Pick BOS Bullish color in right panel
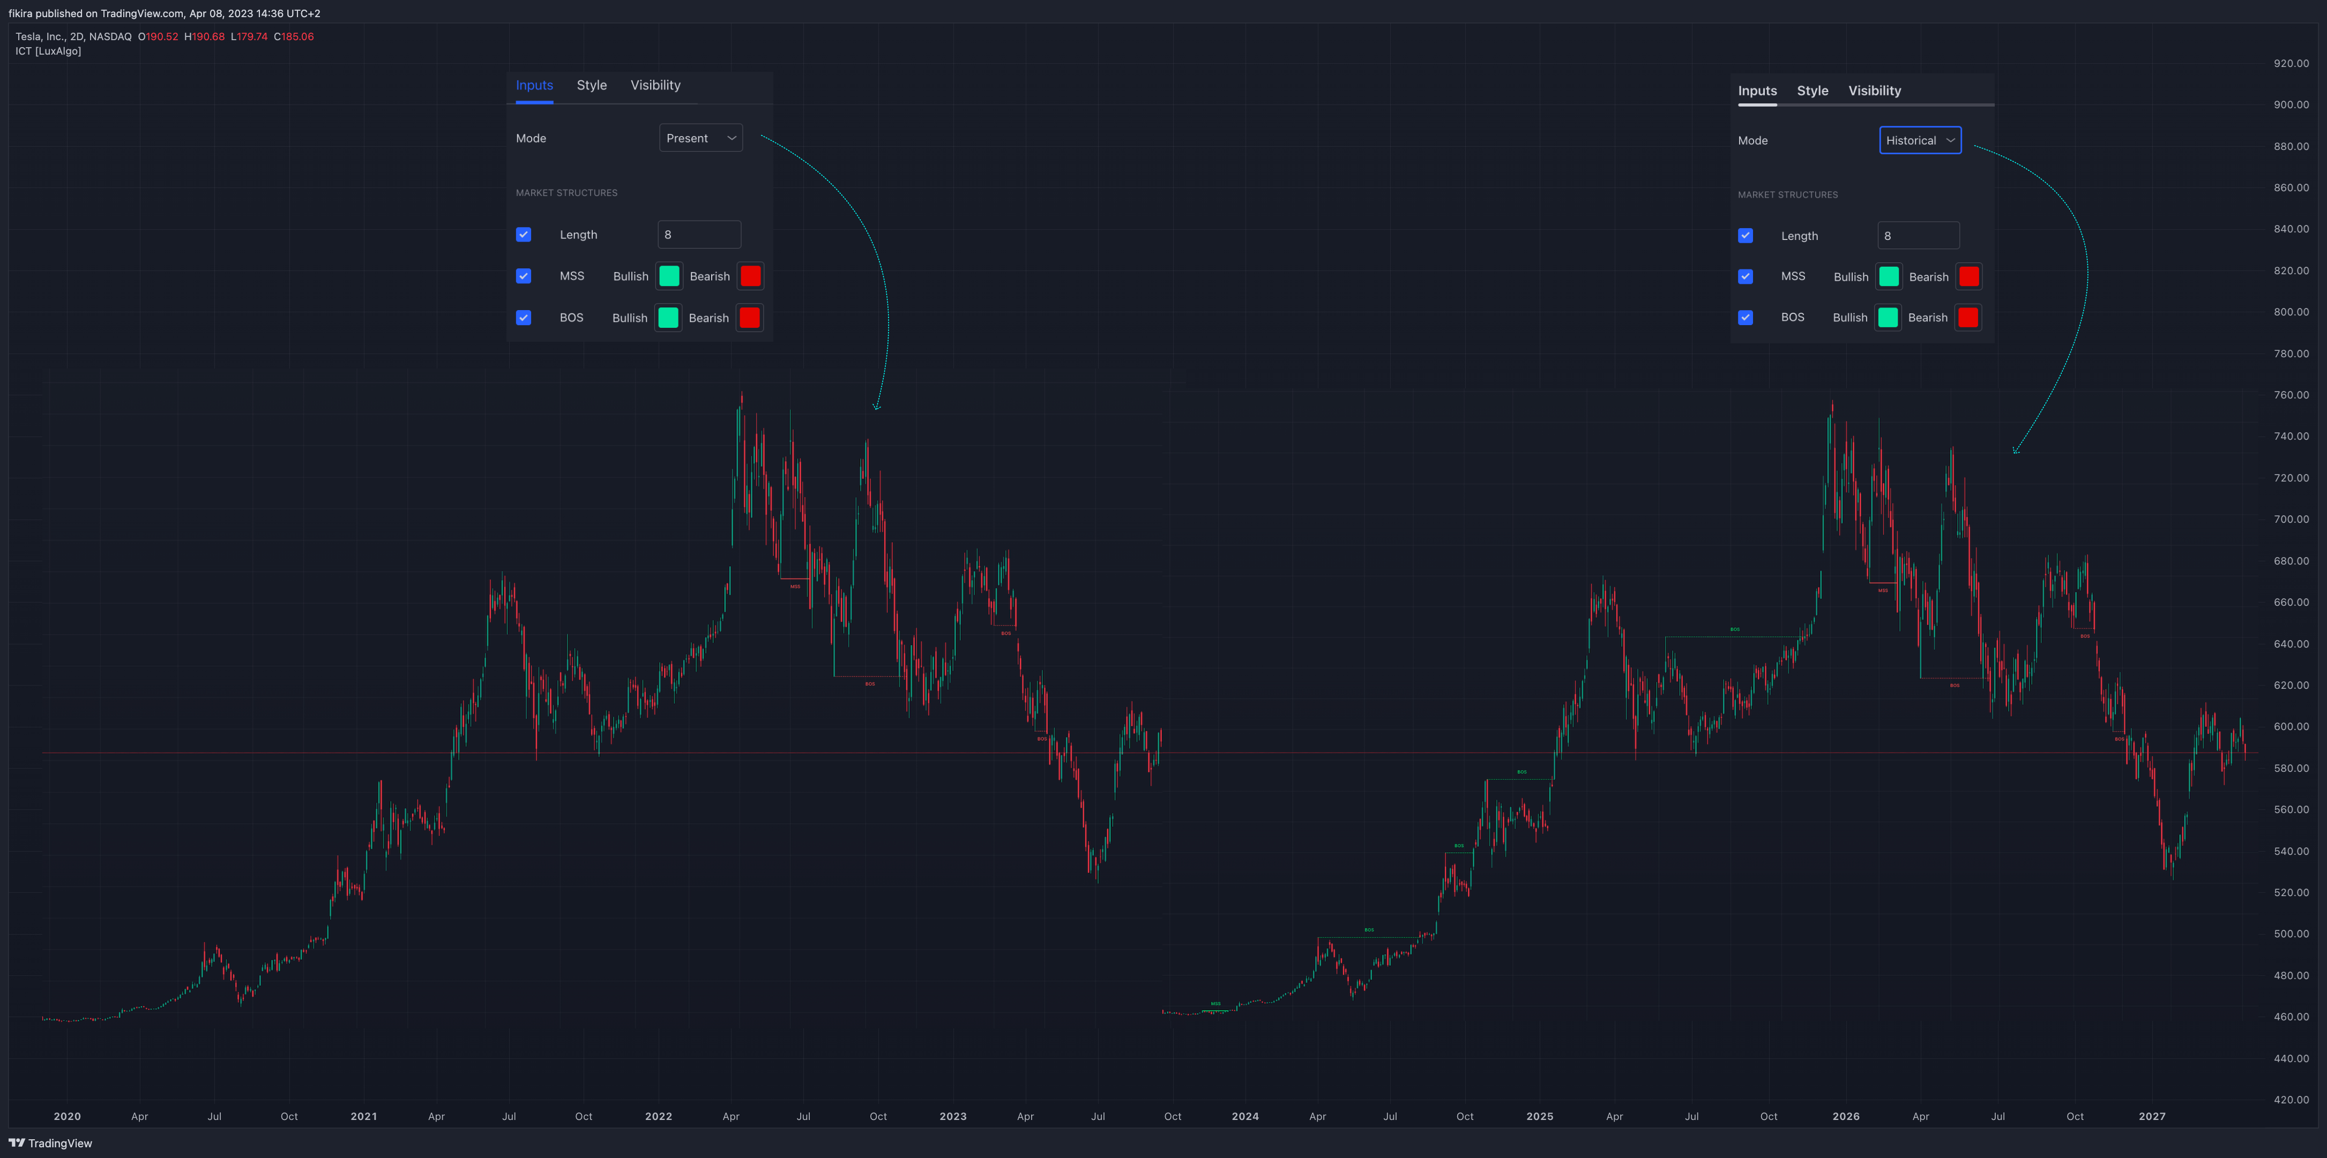Image resolution: width=2327 pixels, height=1158 pixels. pos(1888,318)
